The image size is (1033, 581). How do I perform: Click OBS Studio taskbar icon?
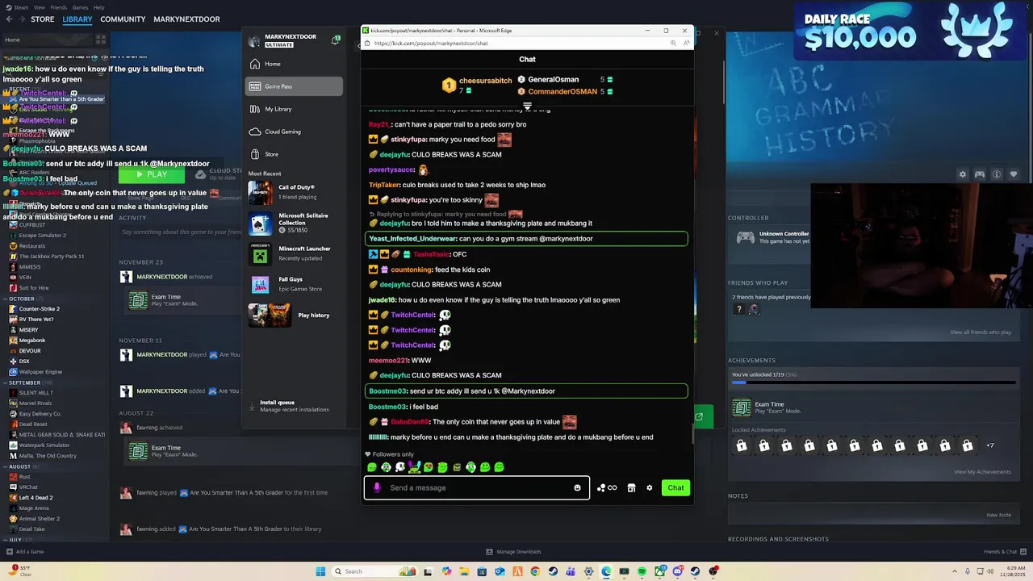713,571
